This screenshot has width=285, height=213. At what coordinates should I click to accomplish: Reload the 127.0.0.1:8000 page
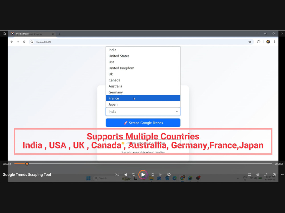click(24, 42)
